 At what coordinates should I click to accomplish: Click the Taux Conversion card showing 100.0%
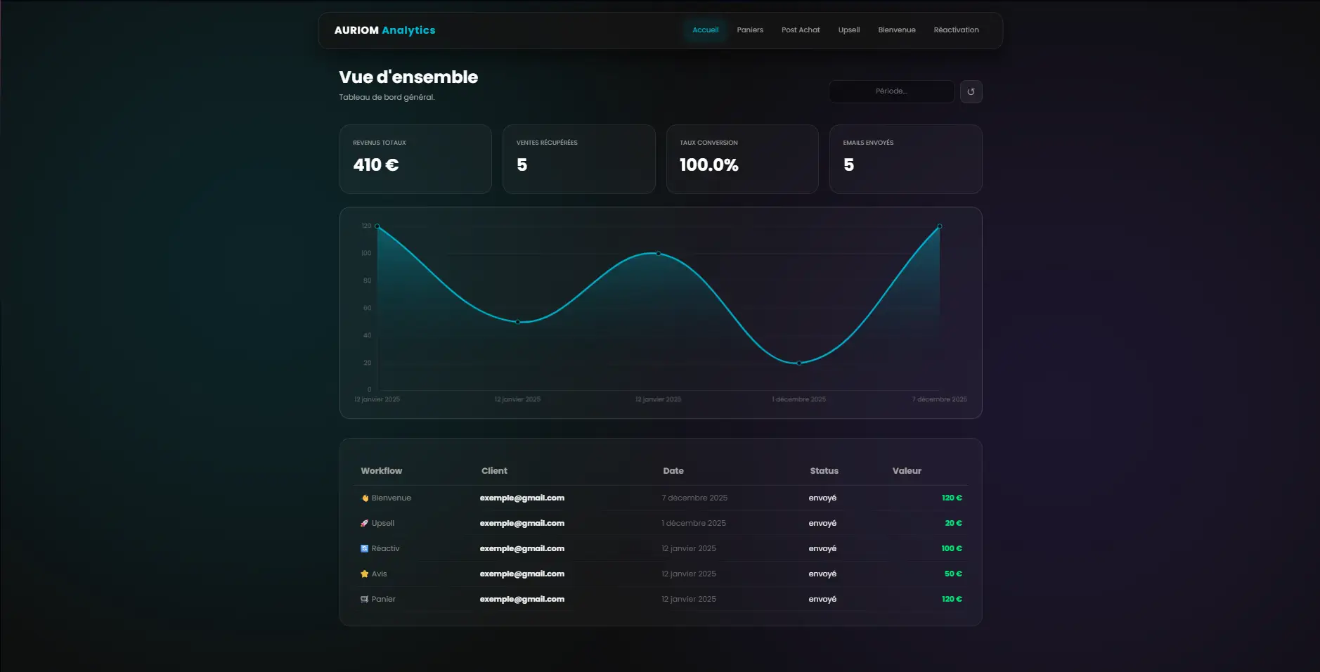click(742, 159)
